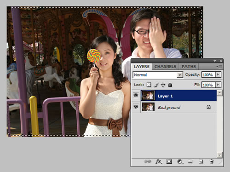The image size is (230, 172).
Task: Add a layer mask
Action: 169,161
